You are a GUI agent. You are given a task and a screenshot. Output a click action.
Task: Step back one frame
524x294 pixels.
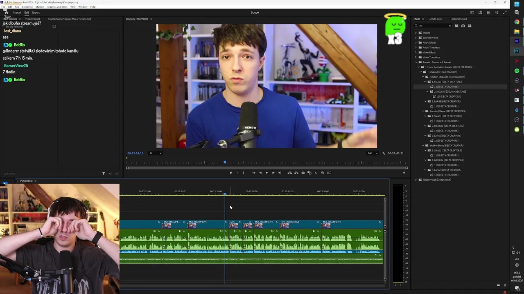coord(260,173)
